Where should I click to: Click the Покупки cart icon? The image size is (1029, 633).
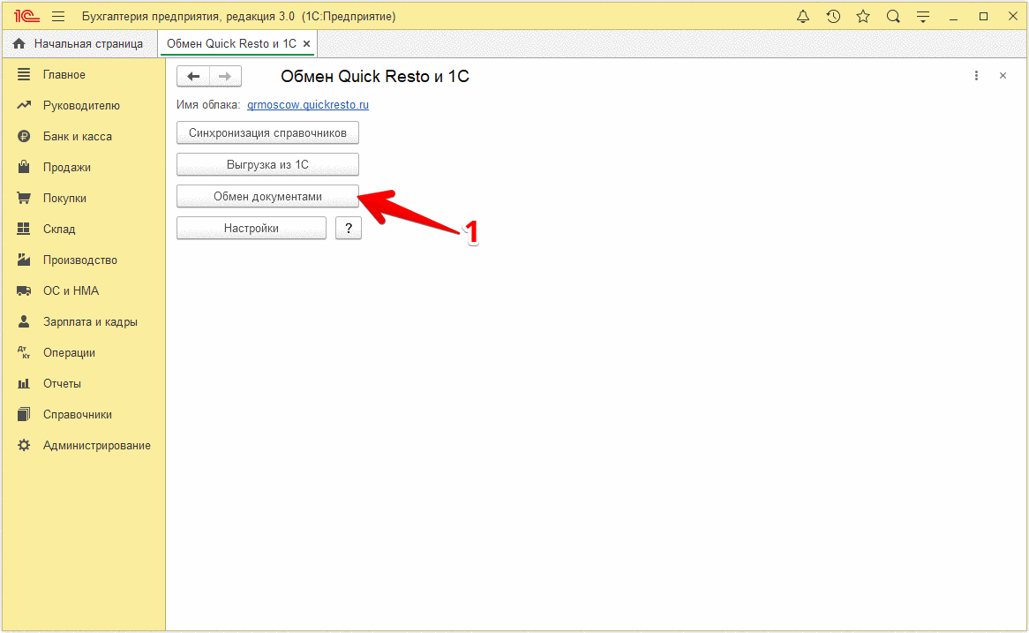point(24,198)
